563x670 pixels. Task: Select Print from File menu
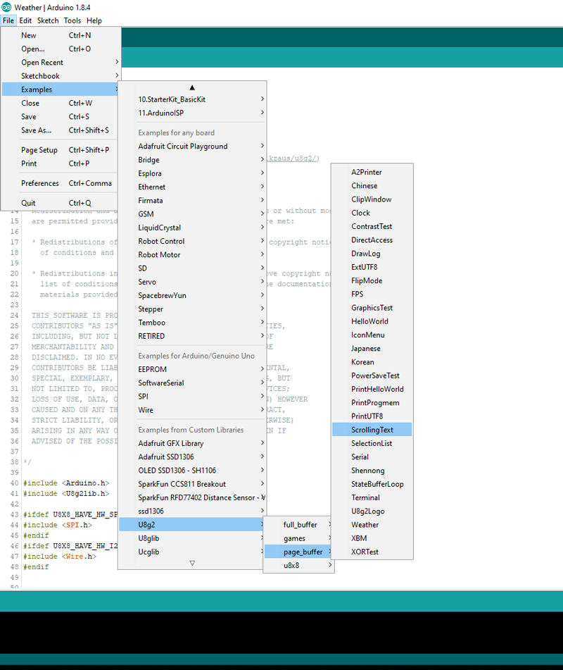pyautogui.click(x=61, y=163)
